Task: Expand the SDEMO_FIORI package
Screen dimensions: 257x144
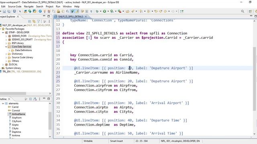Action: point(6,36)
